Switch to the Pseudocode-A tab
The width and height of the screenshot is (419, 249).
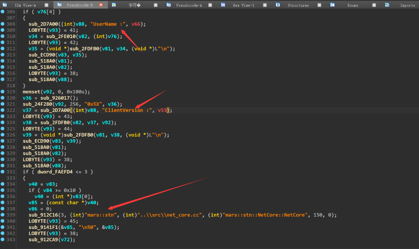coord(189,5)
